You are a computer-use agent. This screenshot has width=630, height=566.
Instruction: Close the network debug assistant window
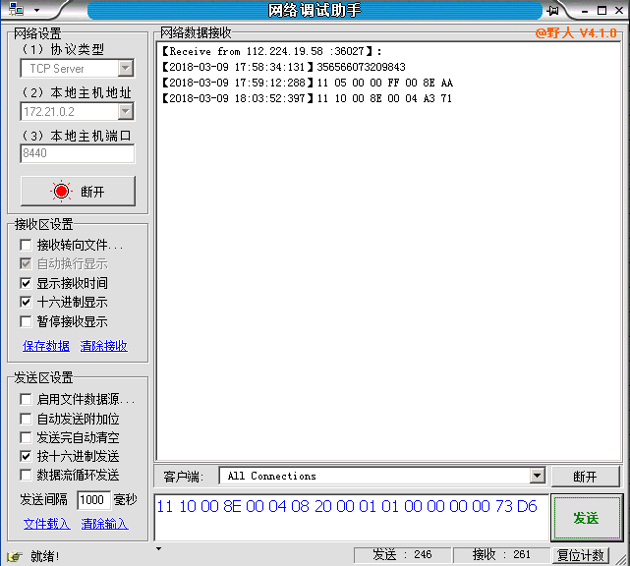[x=619, y=11]
